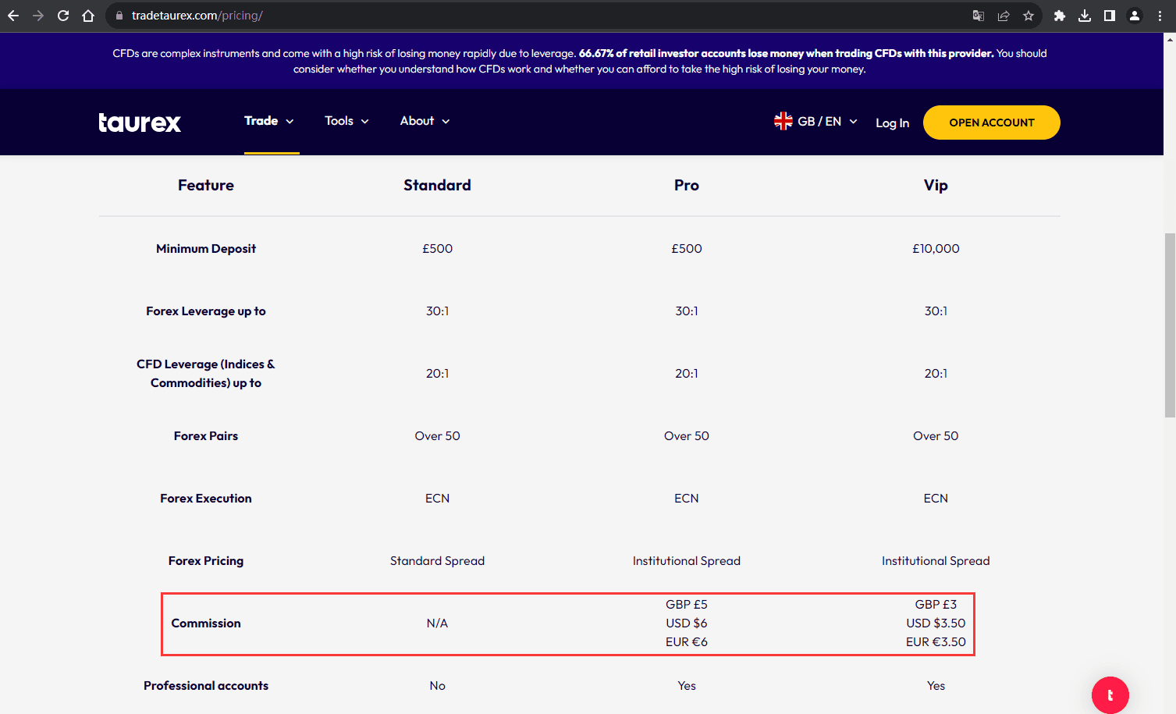This screenshot has width=1176, height=714.
Task: Click the Standard Professional accounts No value
Action: click(x=437, y=685)
